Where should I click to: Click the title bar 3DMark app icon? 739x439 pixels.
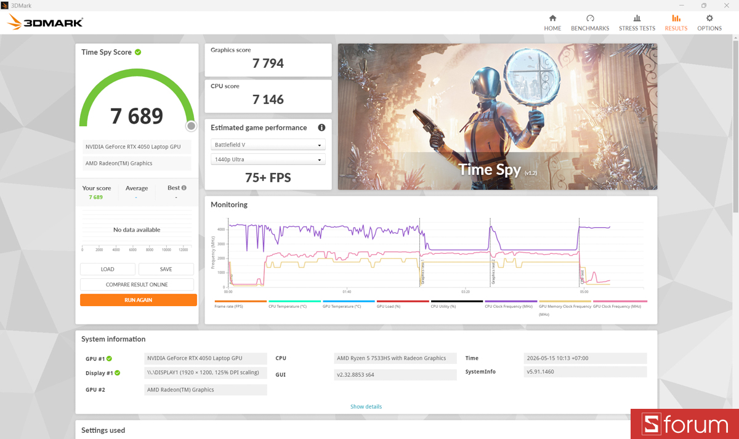click(5, 5)
